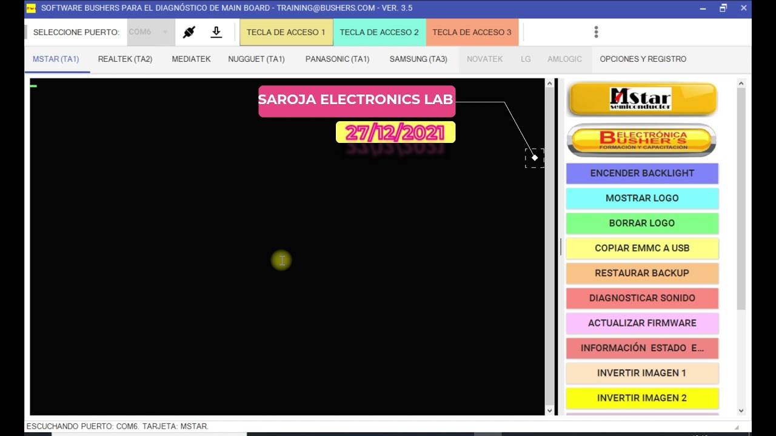
Task: Select the SAMSUNG (TA3) tab
Action: click(418, 59)
